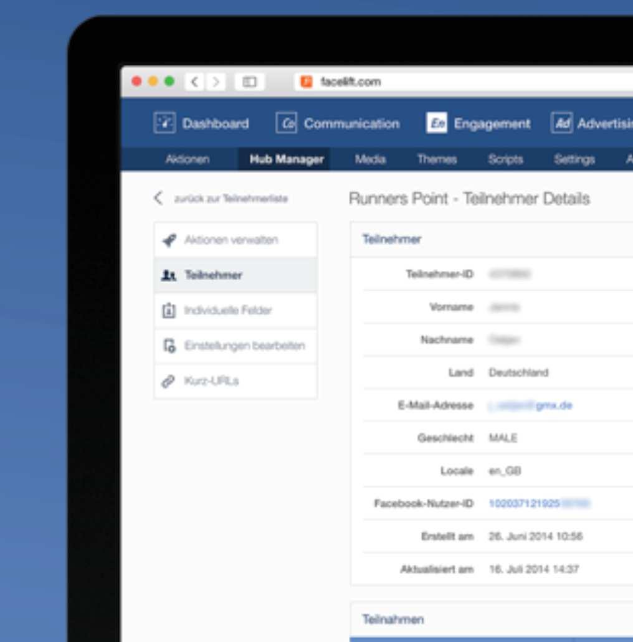The width and height of the screenshot is (633, 642).
Task: Click the participant's gmx.de email address
Action: coord(531,405)
